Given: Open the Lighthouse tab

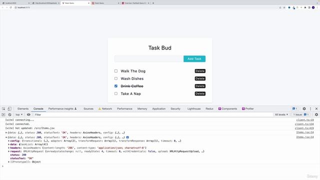Looking at the screenshot, I should coord(194,109).
